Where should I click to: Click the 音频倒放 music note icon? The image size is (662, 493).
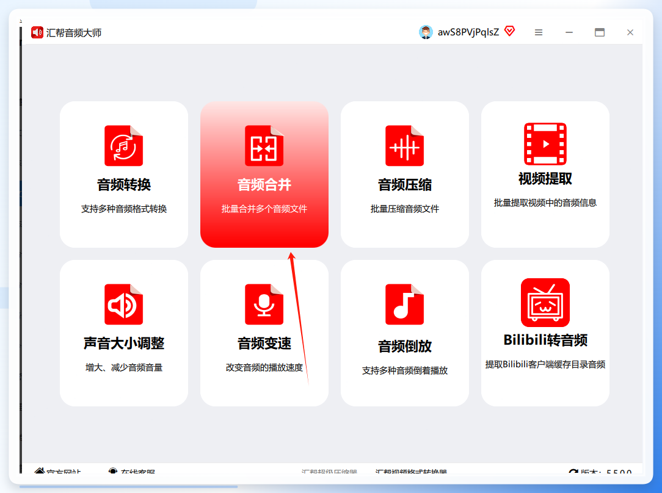pos(404,304)
